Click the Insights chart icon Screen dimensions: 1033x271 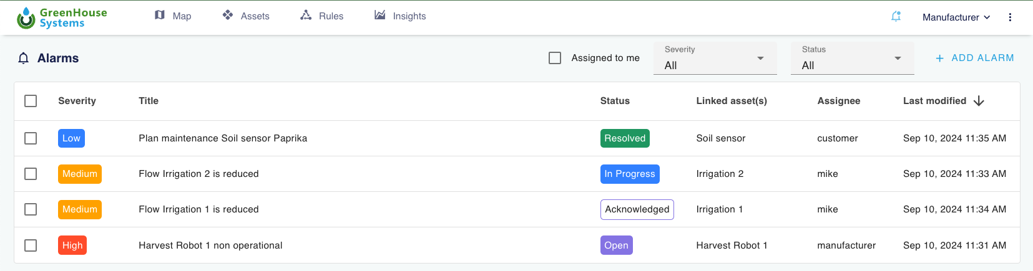click(x=379, y=16)
